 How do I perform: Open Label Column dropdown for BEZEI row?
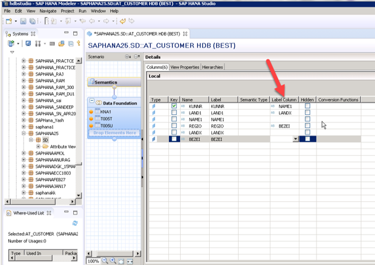tap(296, 139)
